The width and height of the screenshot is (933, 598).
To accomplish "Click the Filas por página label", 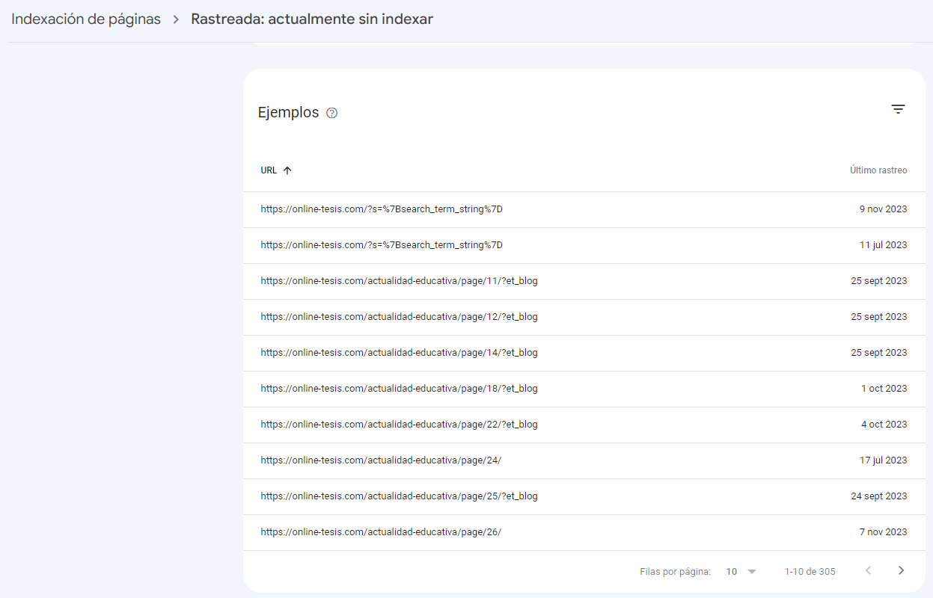I will point(675,572).
